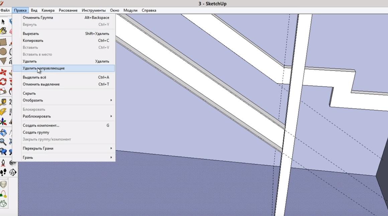Select the arrow Select tool
This screenshot has width=388, height=216.
point(3,22)
